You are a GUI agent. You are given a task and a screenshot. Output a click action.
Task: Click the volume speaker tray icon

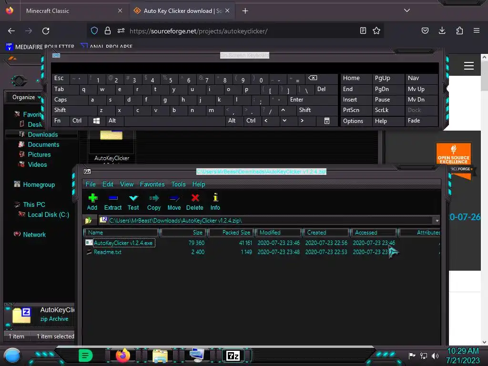tap(435, 356)
